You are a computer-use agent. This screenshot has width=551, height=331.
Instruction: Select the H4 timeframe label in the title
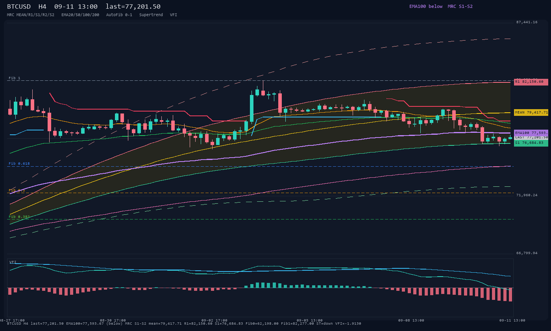coord(43,7)
